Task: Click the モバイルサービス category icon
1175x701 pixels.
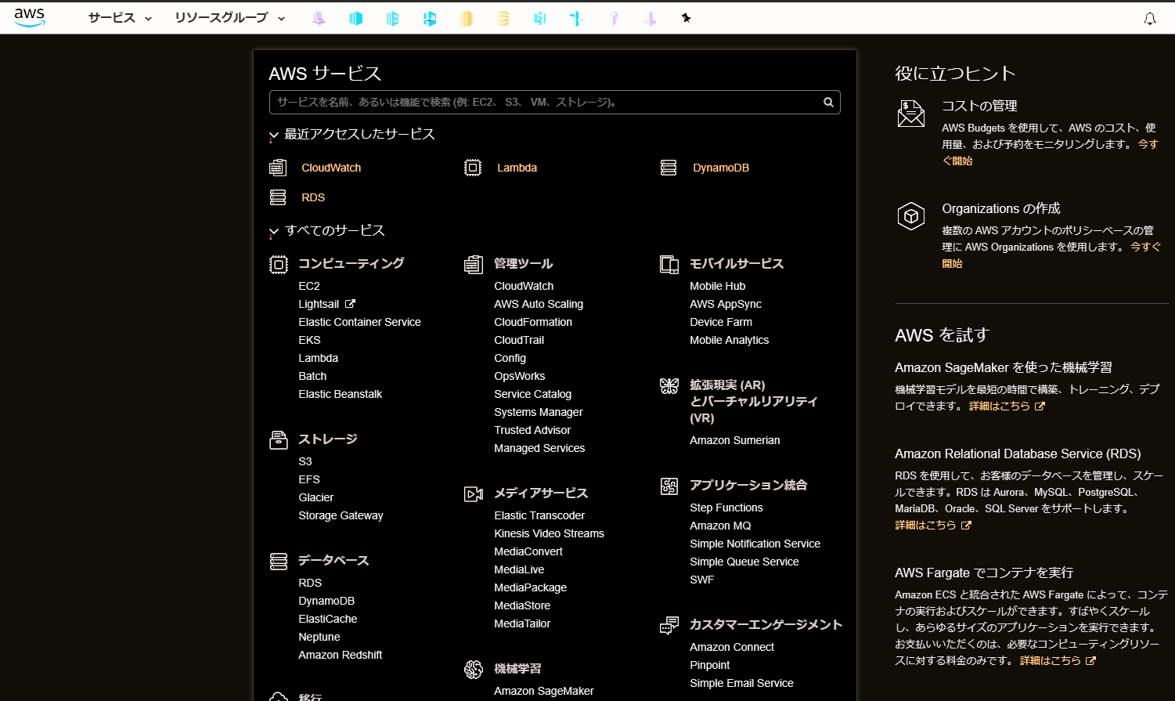Action: (x=669, y=265)
